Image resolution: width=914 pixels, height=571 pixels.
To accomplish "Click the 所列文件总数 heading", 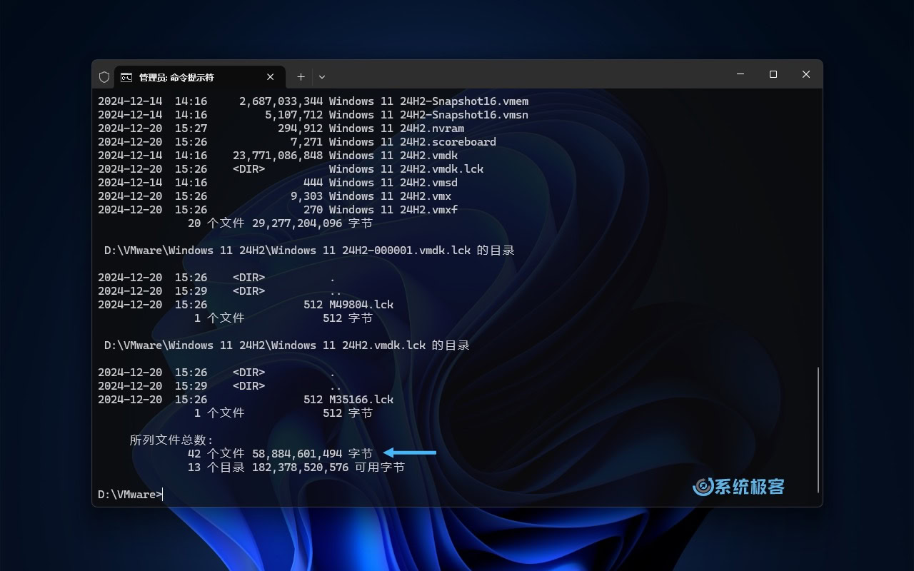I will [x=171, y=440].
